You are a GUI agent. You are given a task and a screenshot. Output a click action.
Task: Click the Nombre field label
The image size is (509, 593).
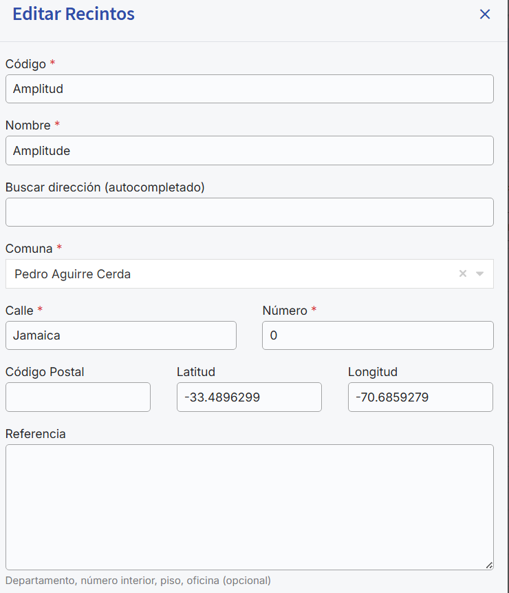pos(28,125)
